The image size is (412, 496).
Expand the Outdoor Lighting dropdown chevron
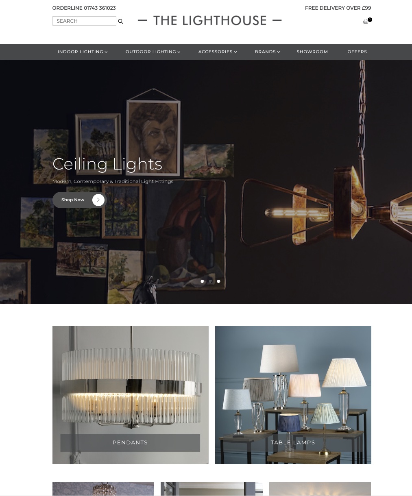coord(179,52)
